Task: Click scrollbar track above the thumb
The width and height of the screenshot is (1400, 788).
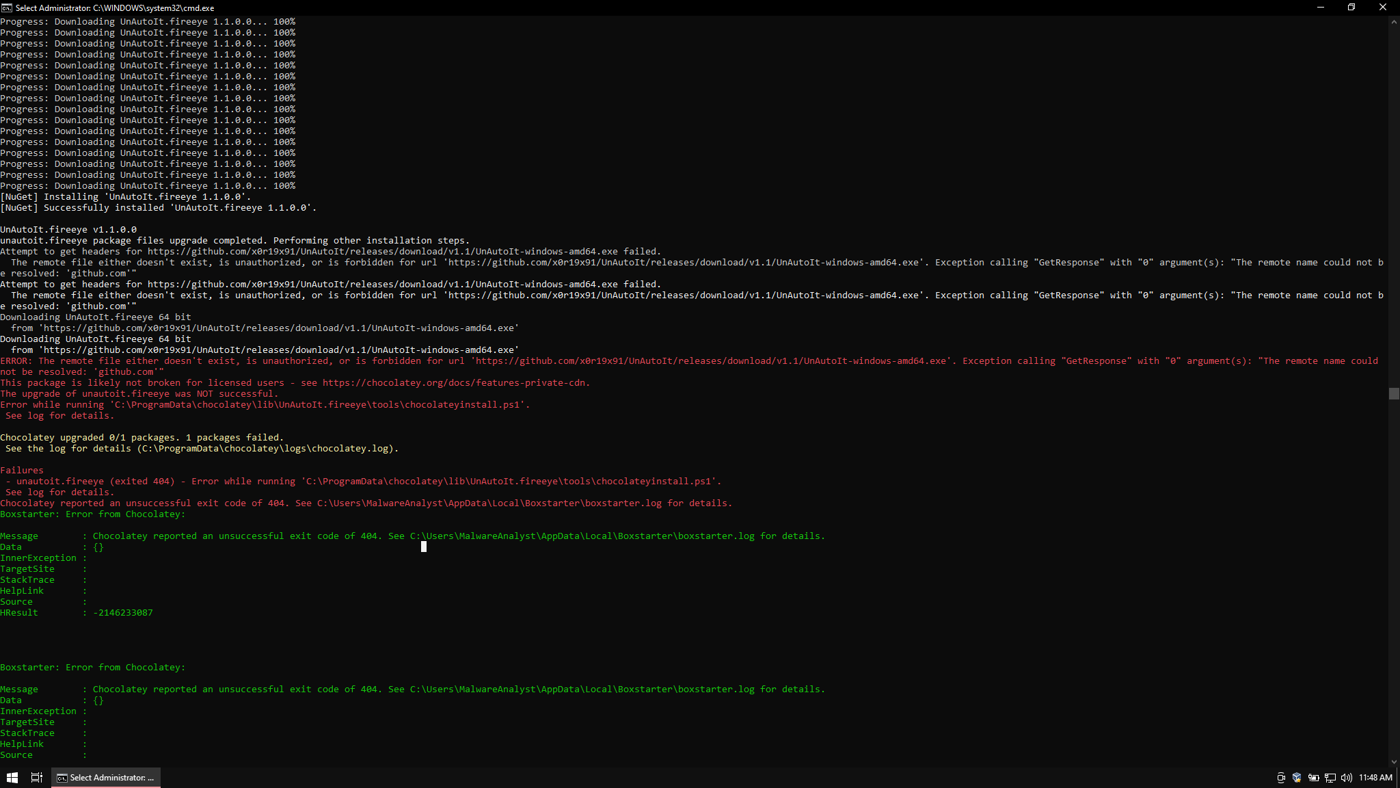Action: point(1394,205)
